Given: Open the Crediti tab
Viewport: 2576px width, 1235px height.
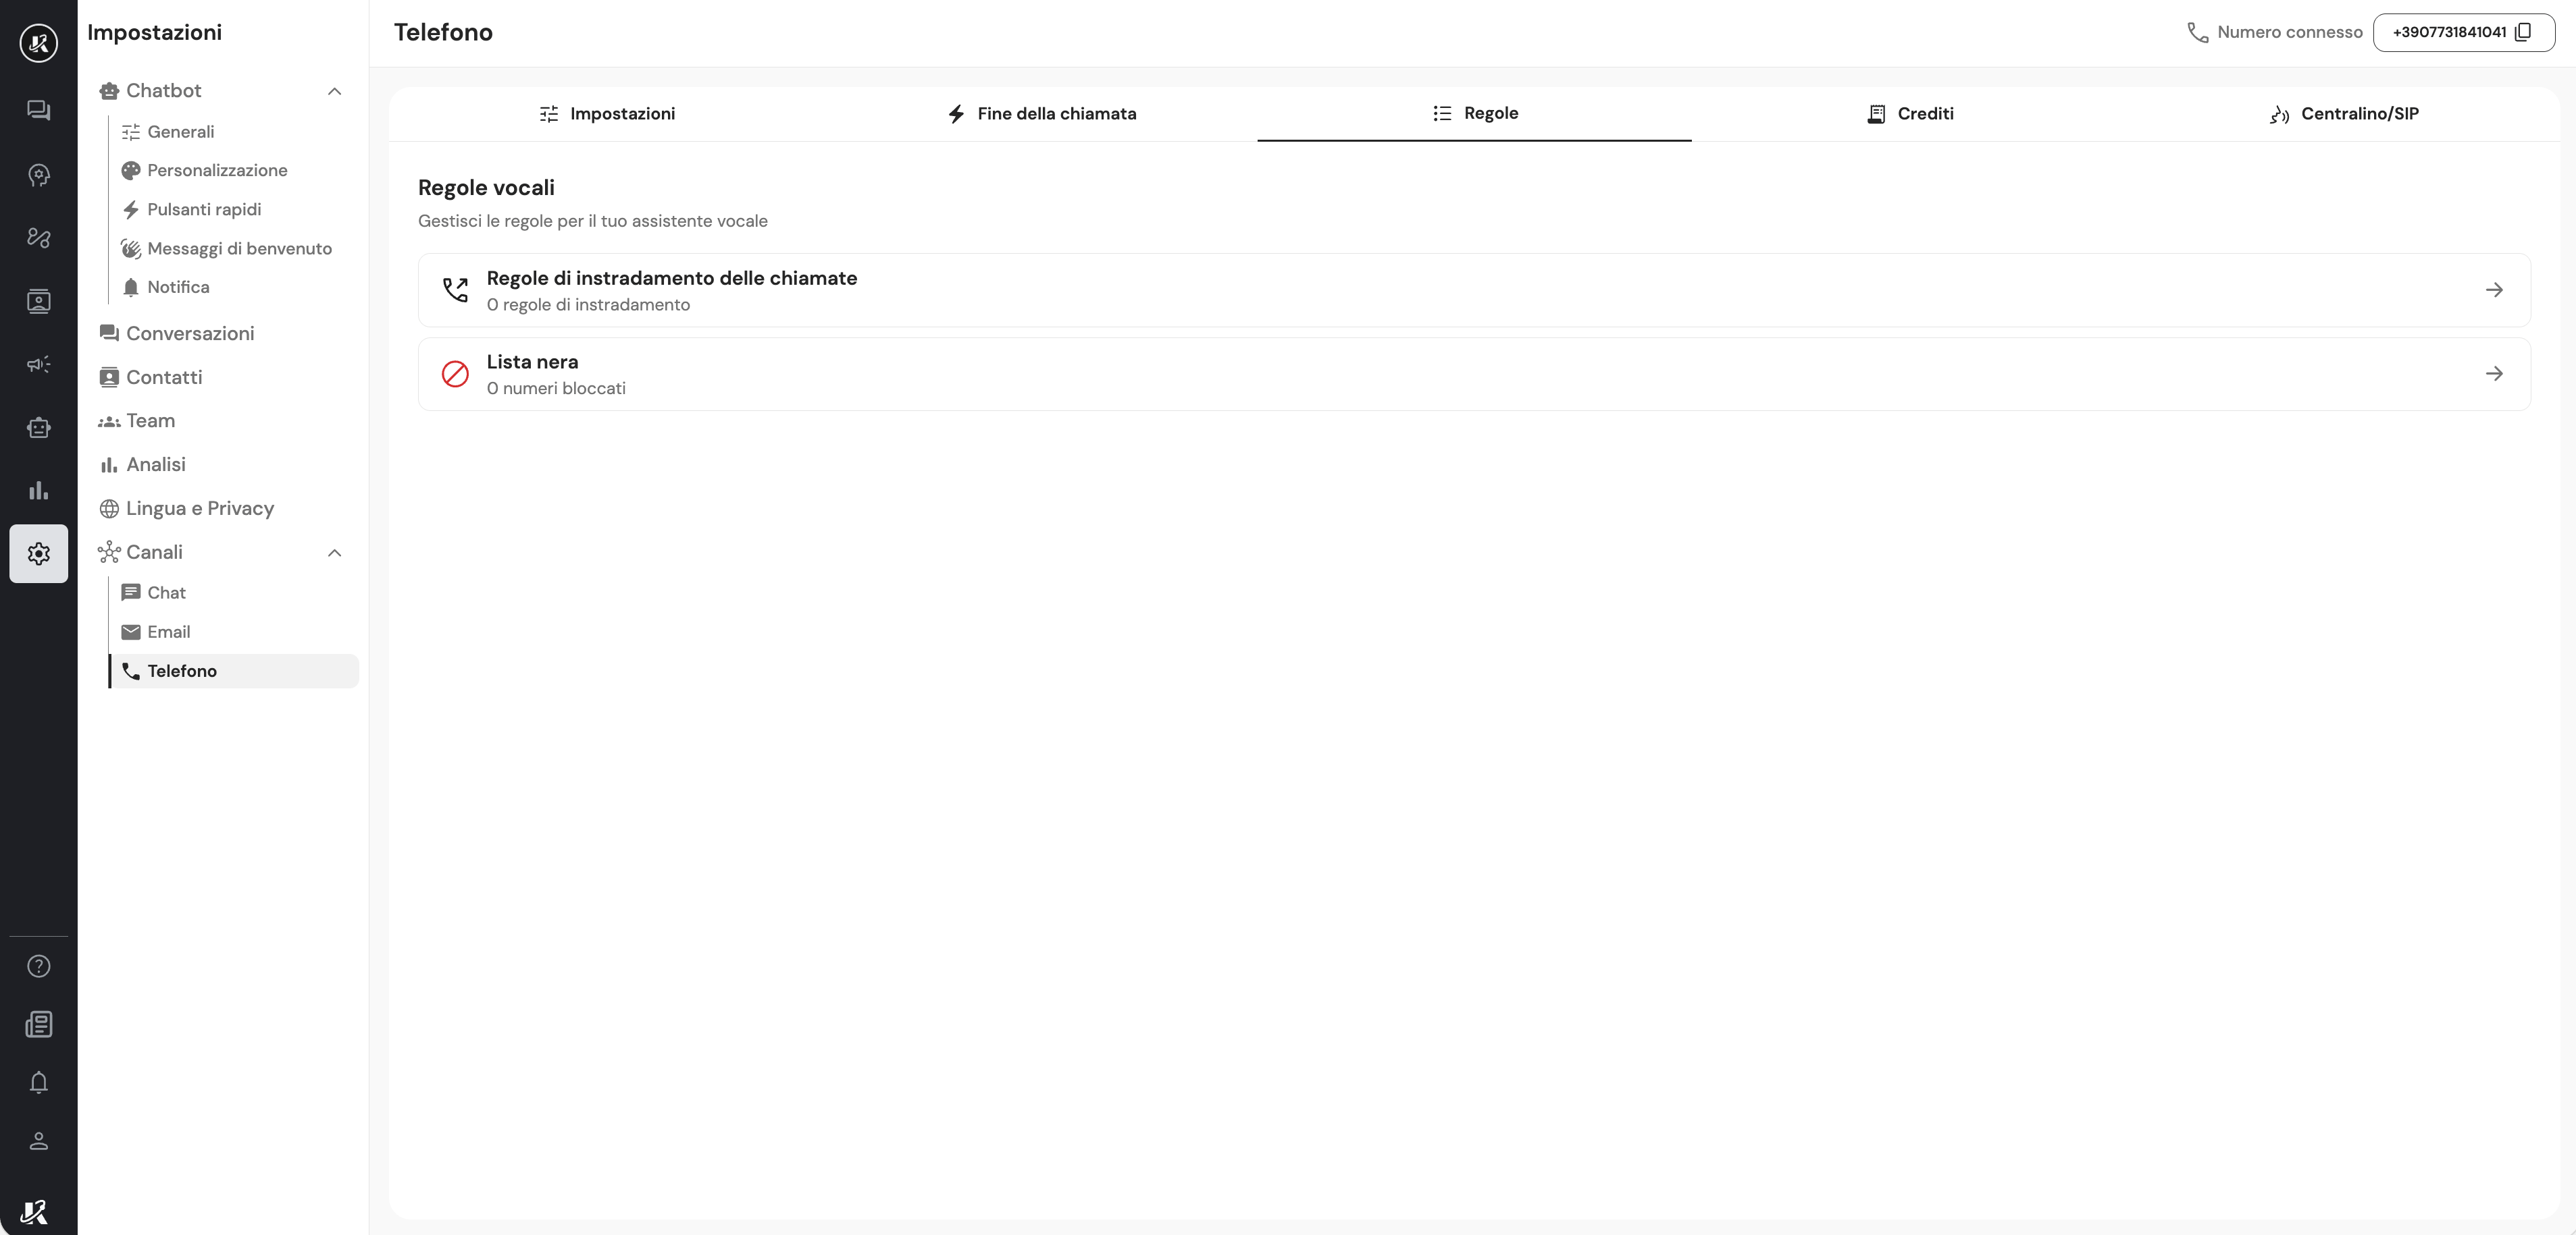Looking at the screenshot, I should tap(1909, 114).
